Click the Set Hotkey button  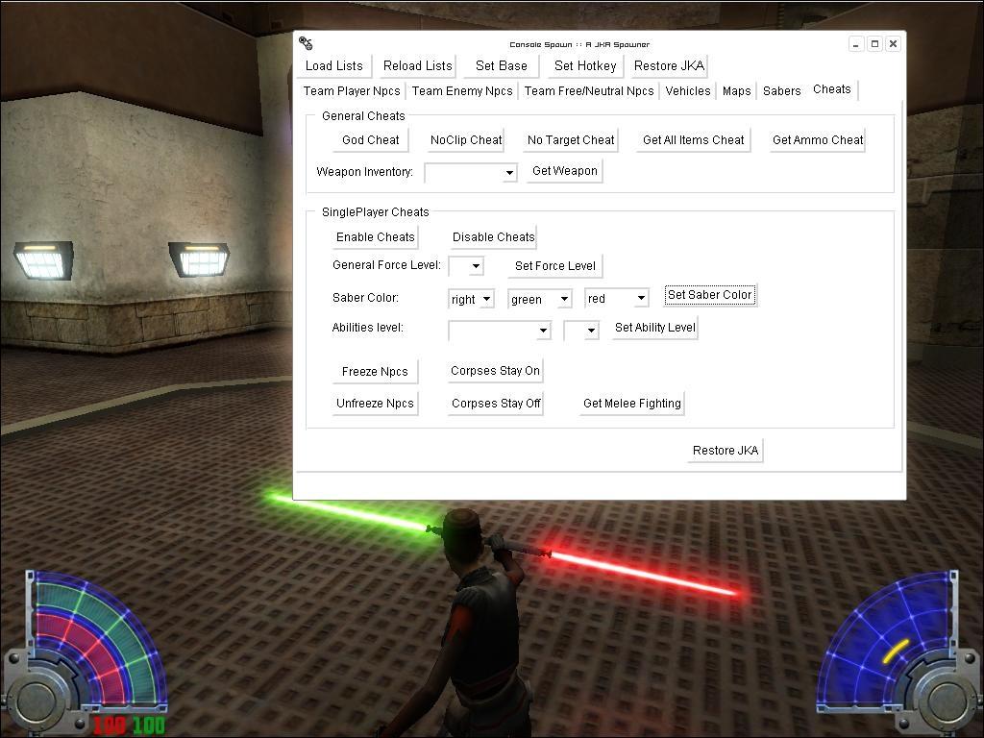[x=585, y=66]
